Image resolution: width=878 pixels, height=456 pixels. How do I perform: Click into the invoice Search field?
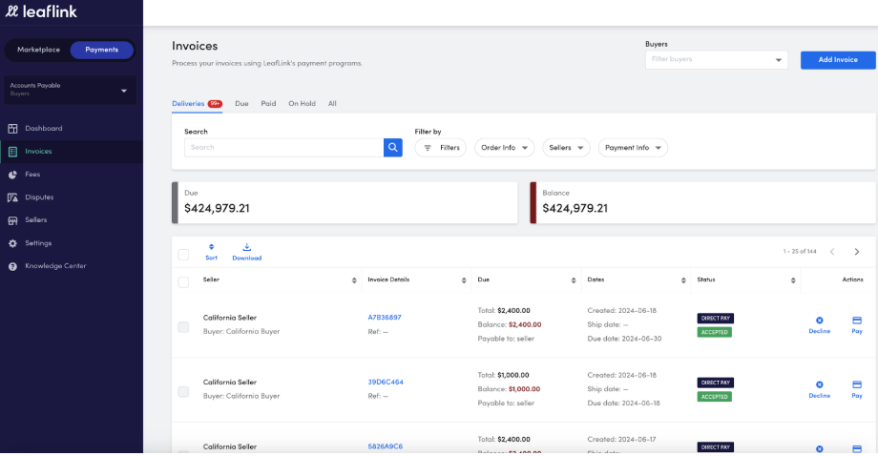[283, 148]
